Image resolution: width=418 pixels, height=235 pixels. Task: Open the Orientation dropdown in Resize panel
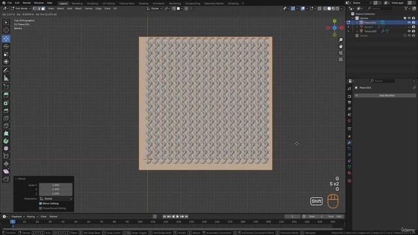click(x=56, y=198)
